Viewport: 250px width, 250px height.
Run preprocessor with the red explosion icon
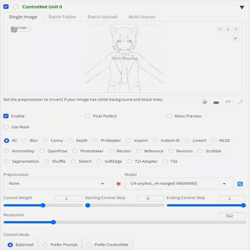point(119,184)
